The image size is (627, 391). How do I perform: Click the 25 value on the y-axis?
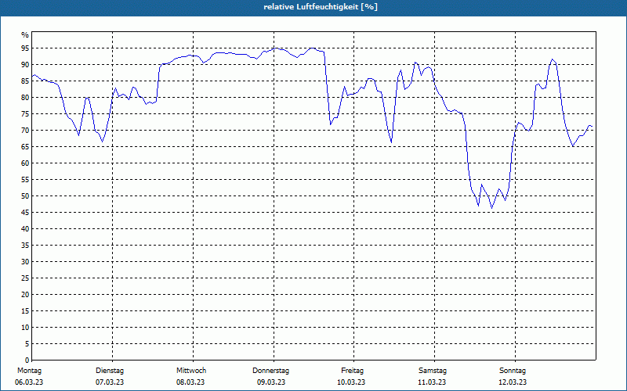(x=25, y=278)
